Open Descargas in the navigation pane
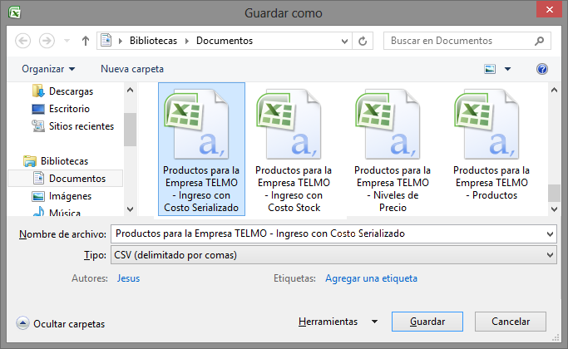568x349 pixels. tap(71, 91)
